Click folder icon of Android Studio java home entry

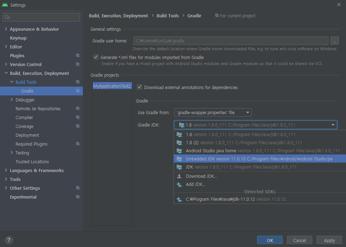[180, 151]
